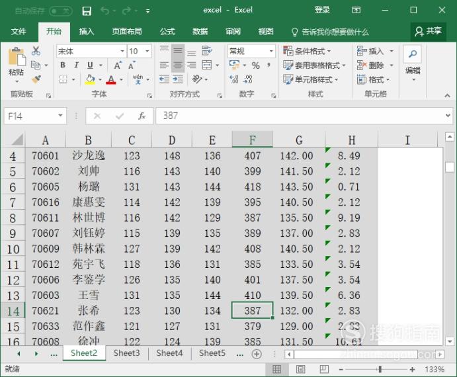This screenshot has height=377, width=457.
Task: Click the fx Insert Function icon
Action: (142, 116)
